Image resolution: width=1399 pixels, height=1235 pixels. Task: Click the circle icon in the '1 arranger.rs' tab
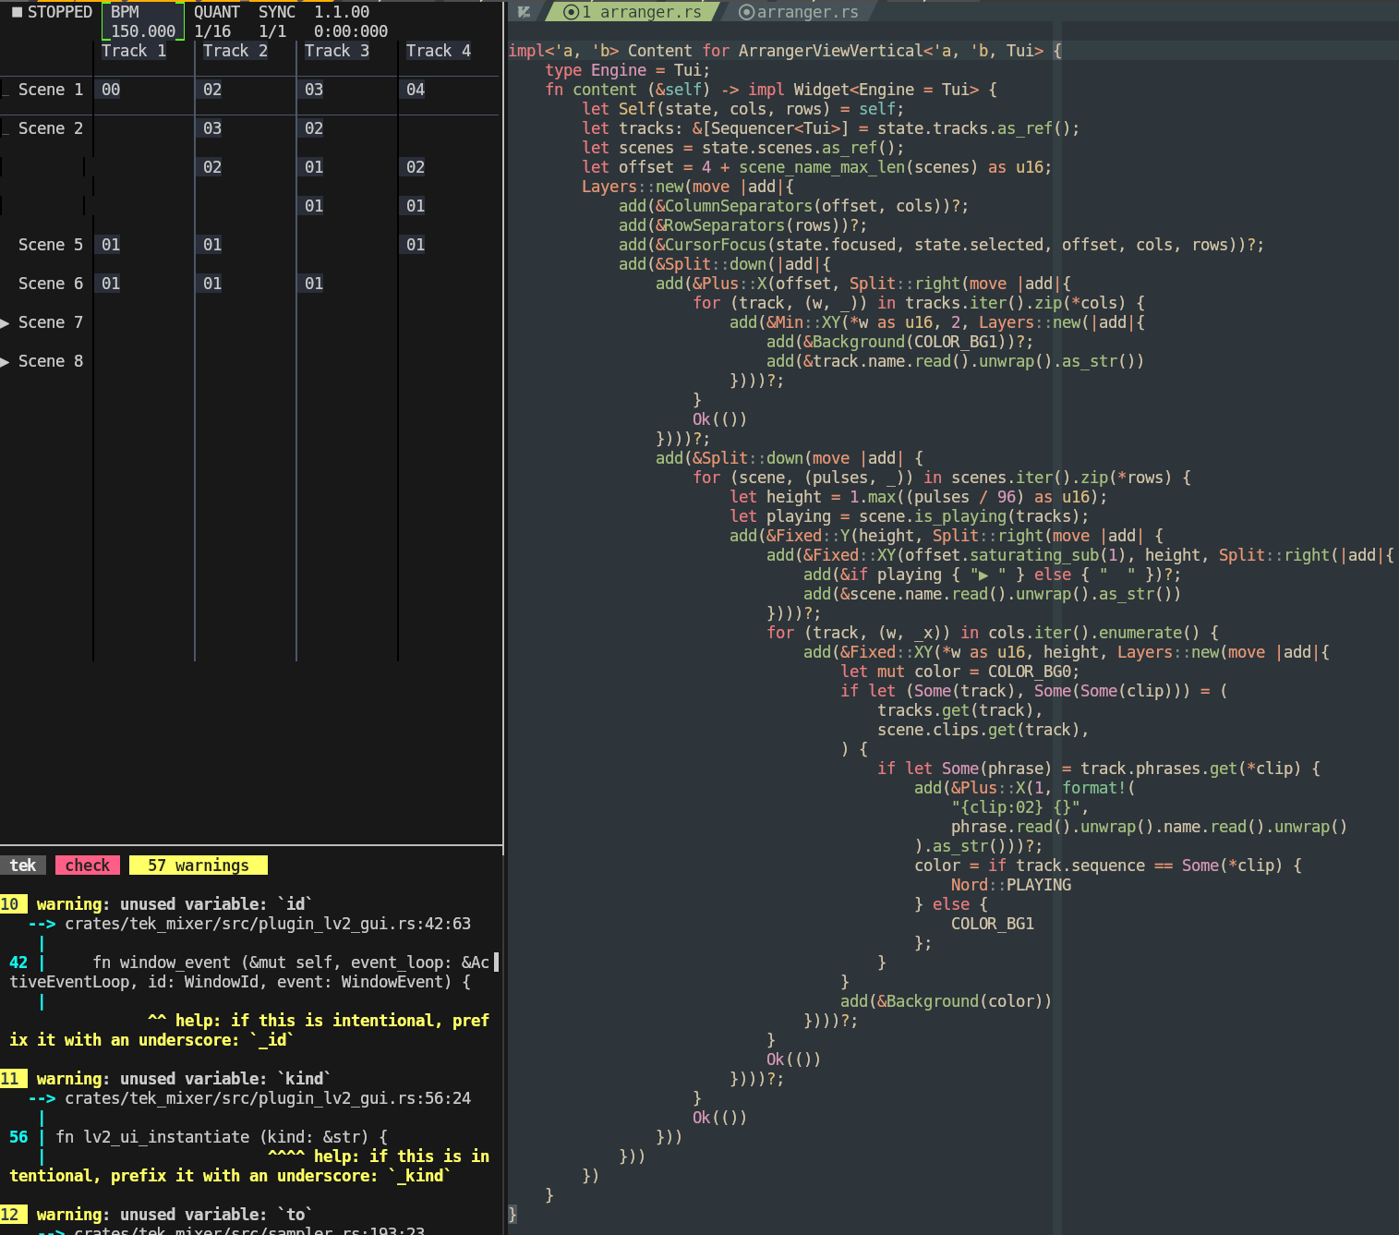[x=571, y=12]
